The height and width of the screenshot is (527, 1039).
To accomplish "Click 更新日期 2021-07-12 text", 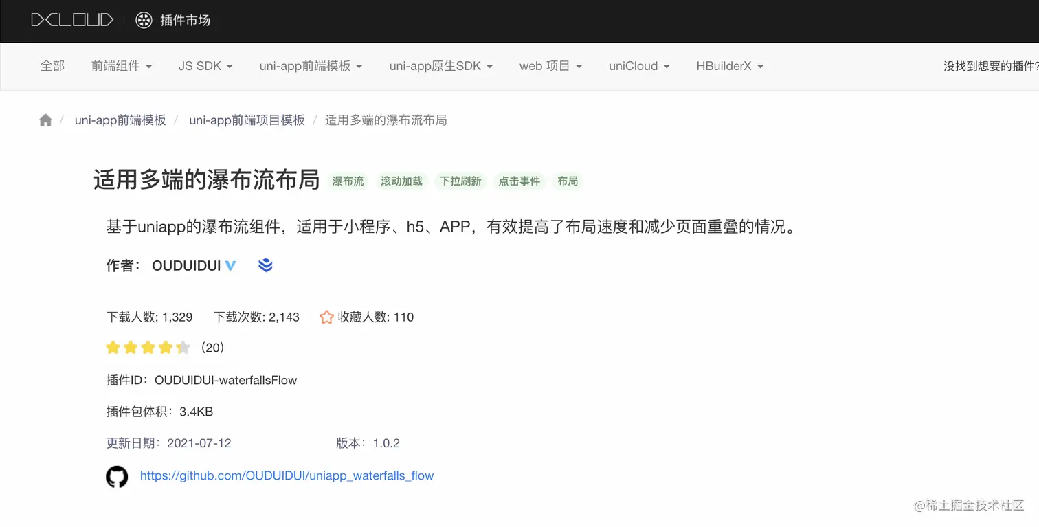I will [168, 443].
